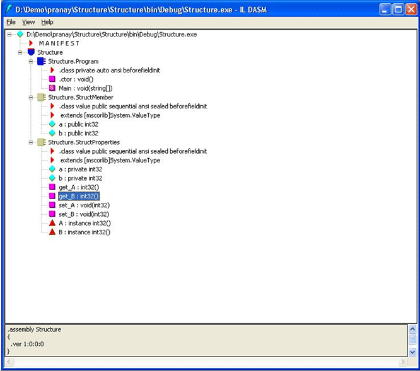Open the Help menu
The width and height of the screenshot is (420, 371).
(x=47, y=22)
